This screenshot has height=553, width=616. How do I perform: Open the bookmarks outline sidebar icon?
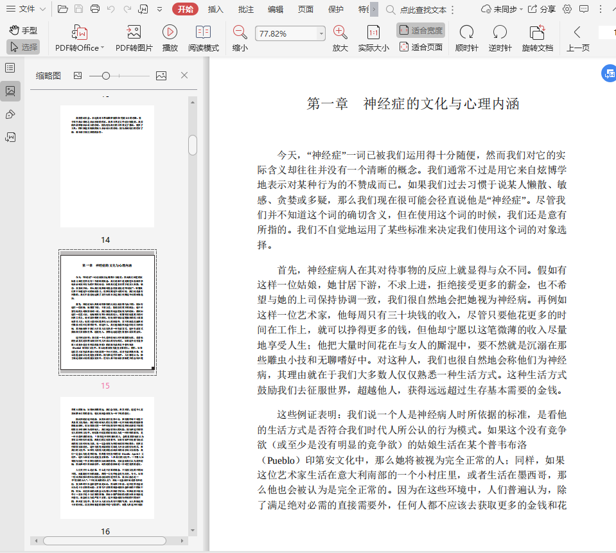10,67
